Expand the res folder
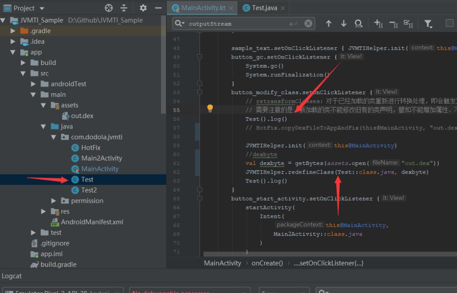This screenshot has width=457, height=293. point(43,211)
